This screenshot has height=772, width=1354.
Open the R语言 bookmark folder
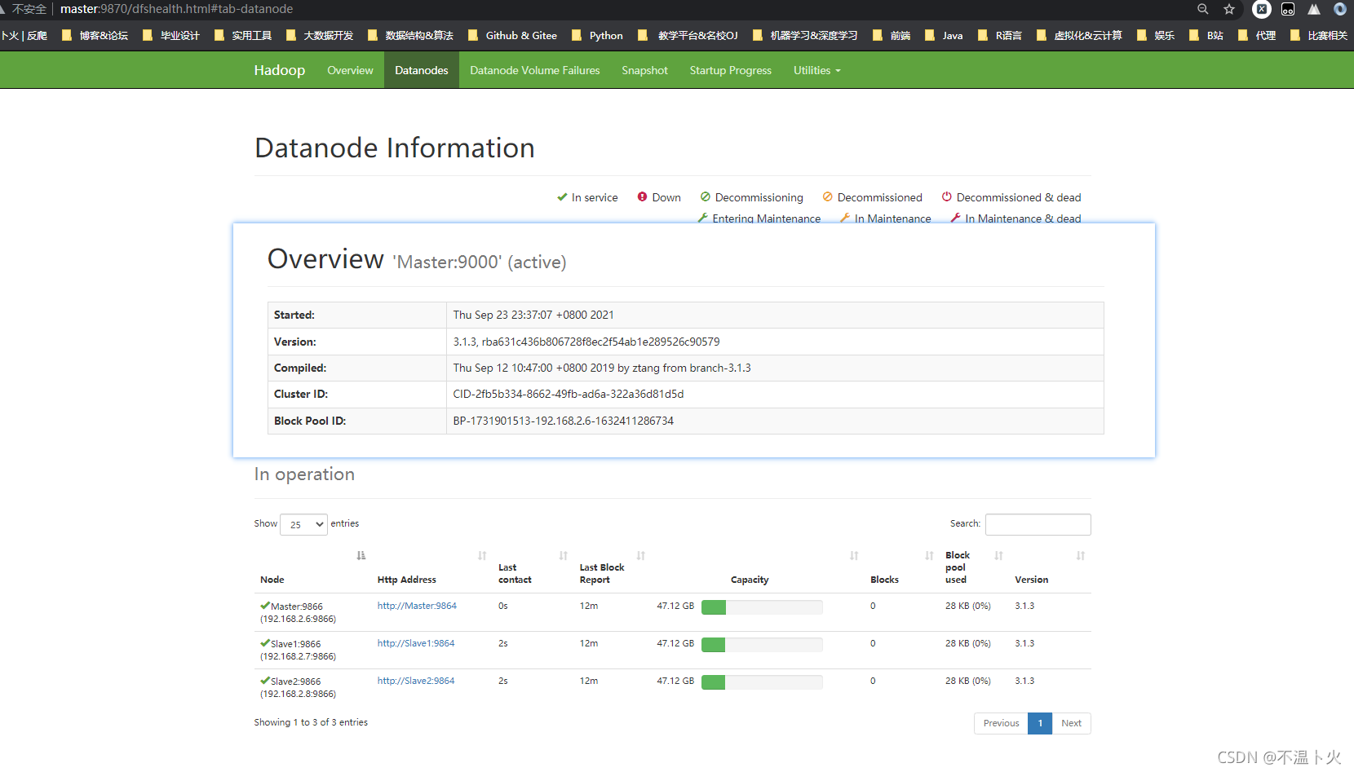click(x=1000, y=35)
